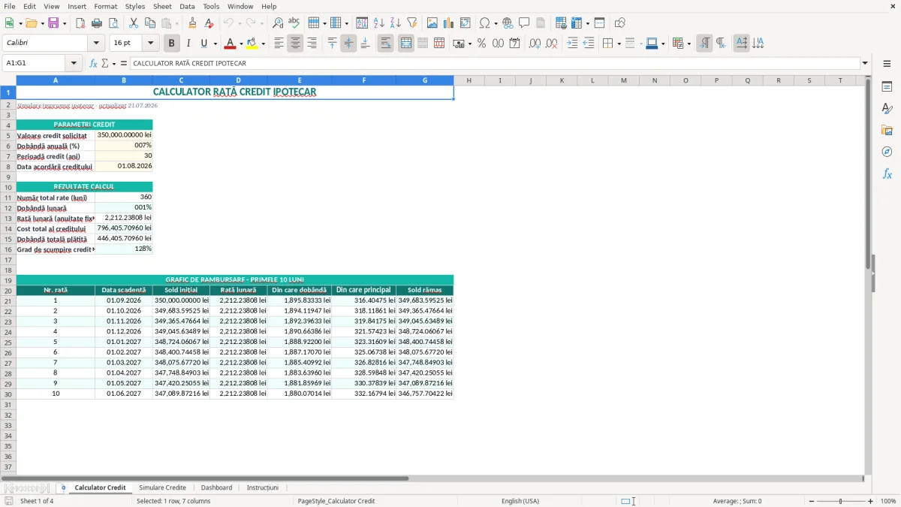This screenshot has width=901, height=507.
Task: Click the formula input line
Action: (494, 63)
